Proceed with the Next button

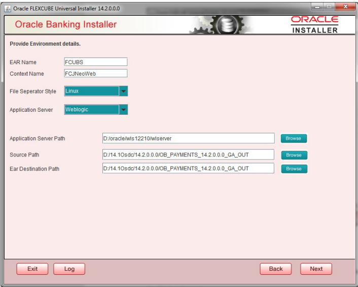(316, 269)
